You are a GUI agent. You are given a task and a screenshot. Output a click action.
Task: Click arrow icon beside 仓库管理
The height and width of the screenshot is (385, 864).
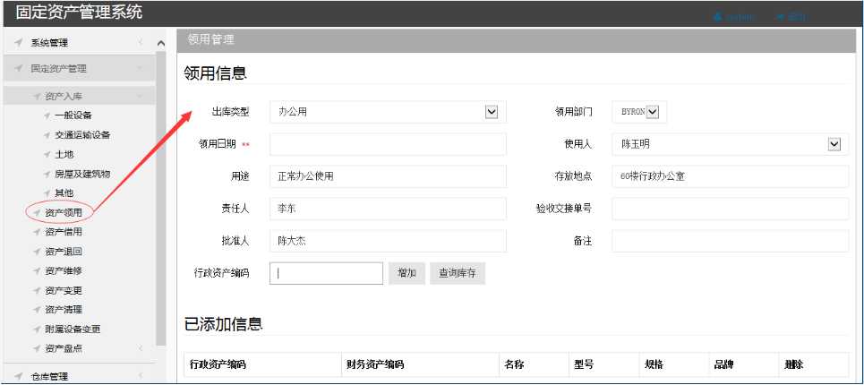point(19,377)
